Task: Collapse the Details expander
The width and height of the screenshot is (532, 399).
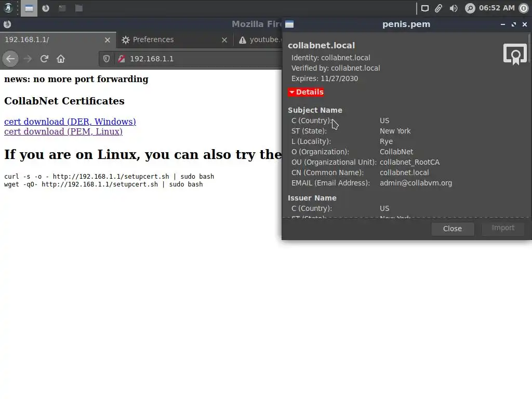Action: (306, 92)
